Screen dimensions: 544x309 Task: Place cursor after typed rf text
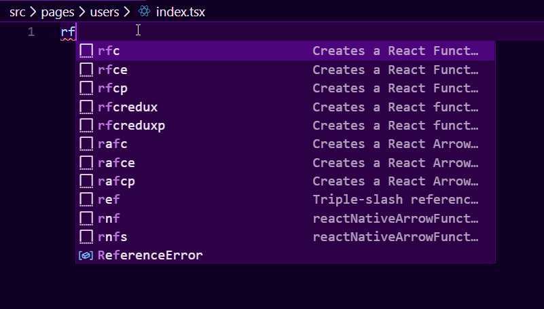click(x=76, y=32)
